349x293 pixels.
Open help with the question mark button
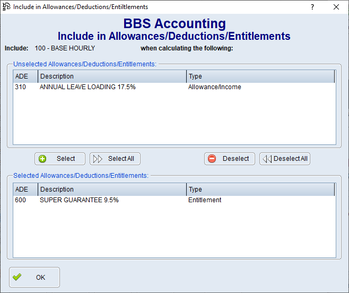click(x=312, y=7)
